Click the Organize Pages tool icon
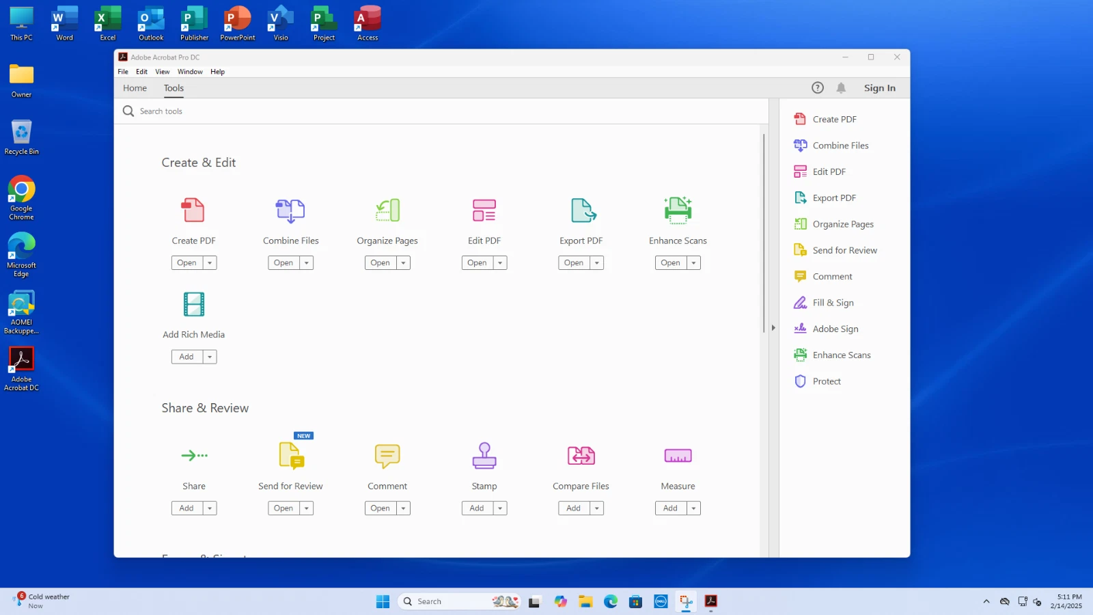This screenshot has width=1093, height=615. click(x=387, y=210)
